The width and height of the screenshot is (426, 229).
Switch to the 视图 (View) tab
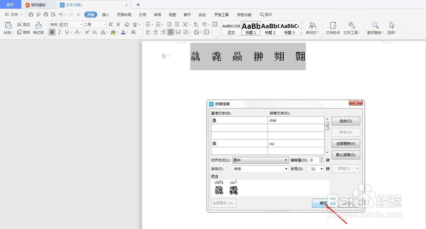click(172, 14)
